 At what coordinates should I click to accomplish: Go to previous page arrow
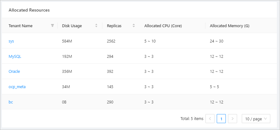tap(210, 119)
